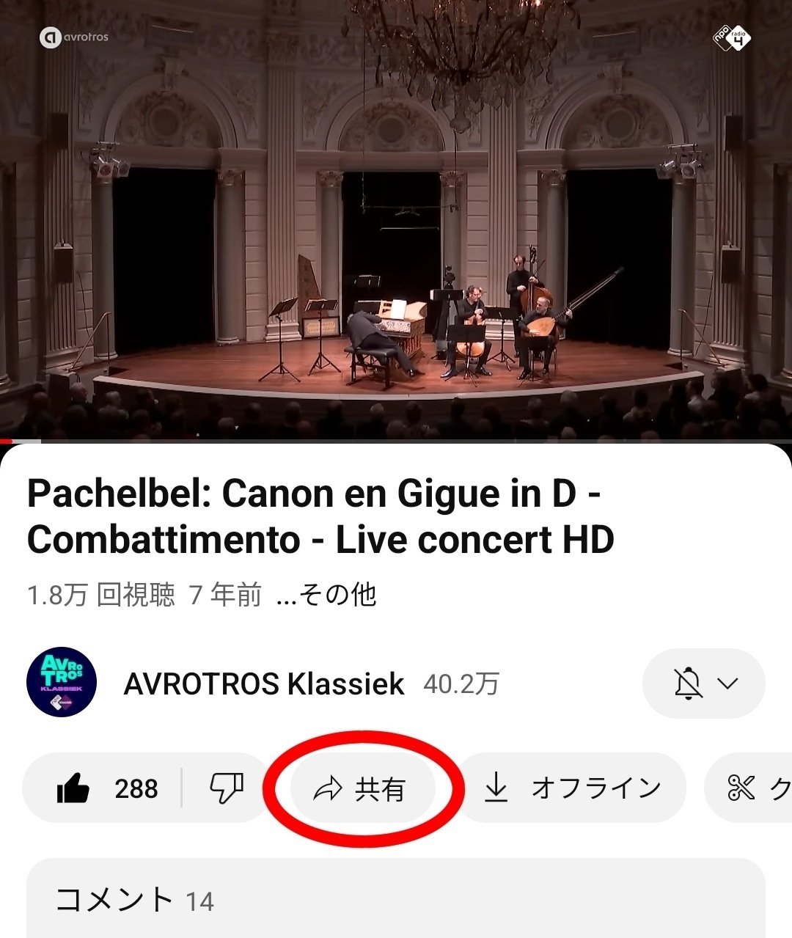The image size is (792, 938).
Task: Tap the avrotros logo watermark in the video
Action: point(74,37)
